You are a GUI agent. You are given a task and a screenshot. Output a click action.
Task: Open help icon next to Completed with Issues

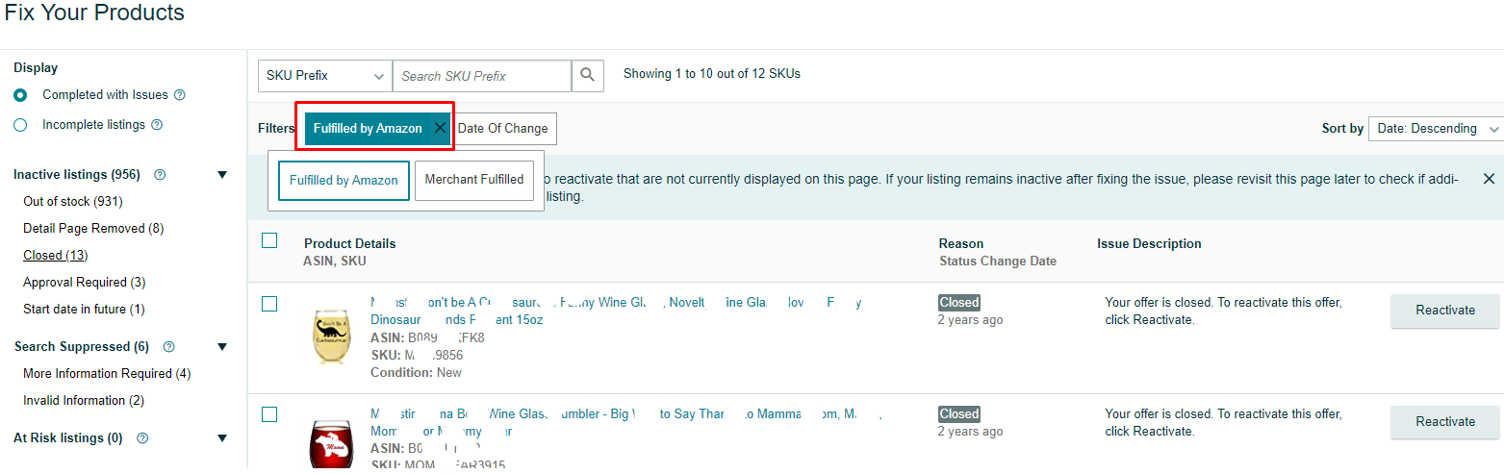pyautogui.click(x=180, y=95)
